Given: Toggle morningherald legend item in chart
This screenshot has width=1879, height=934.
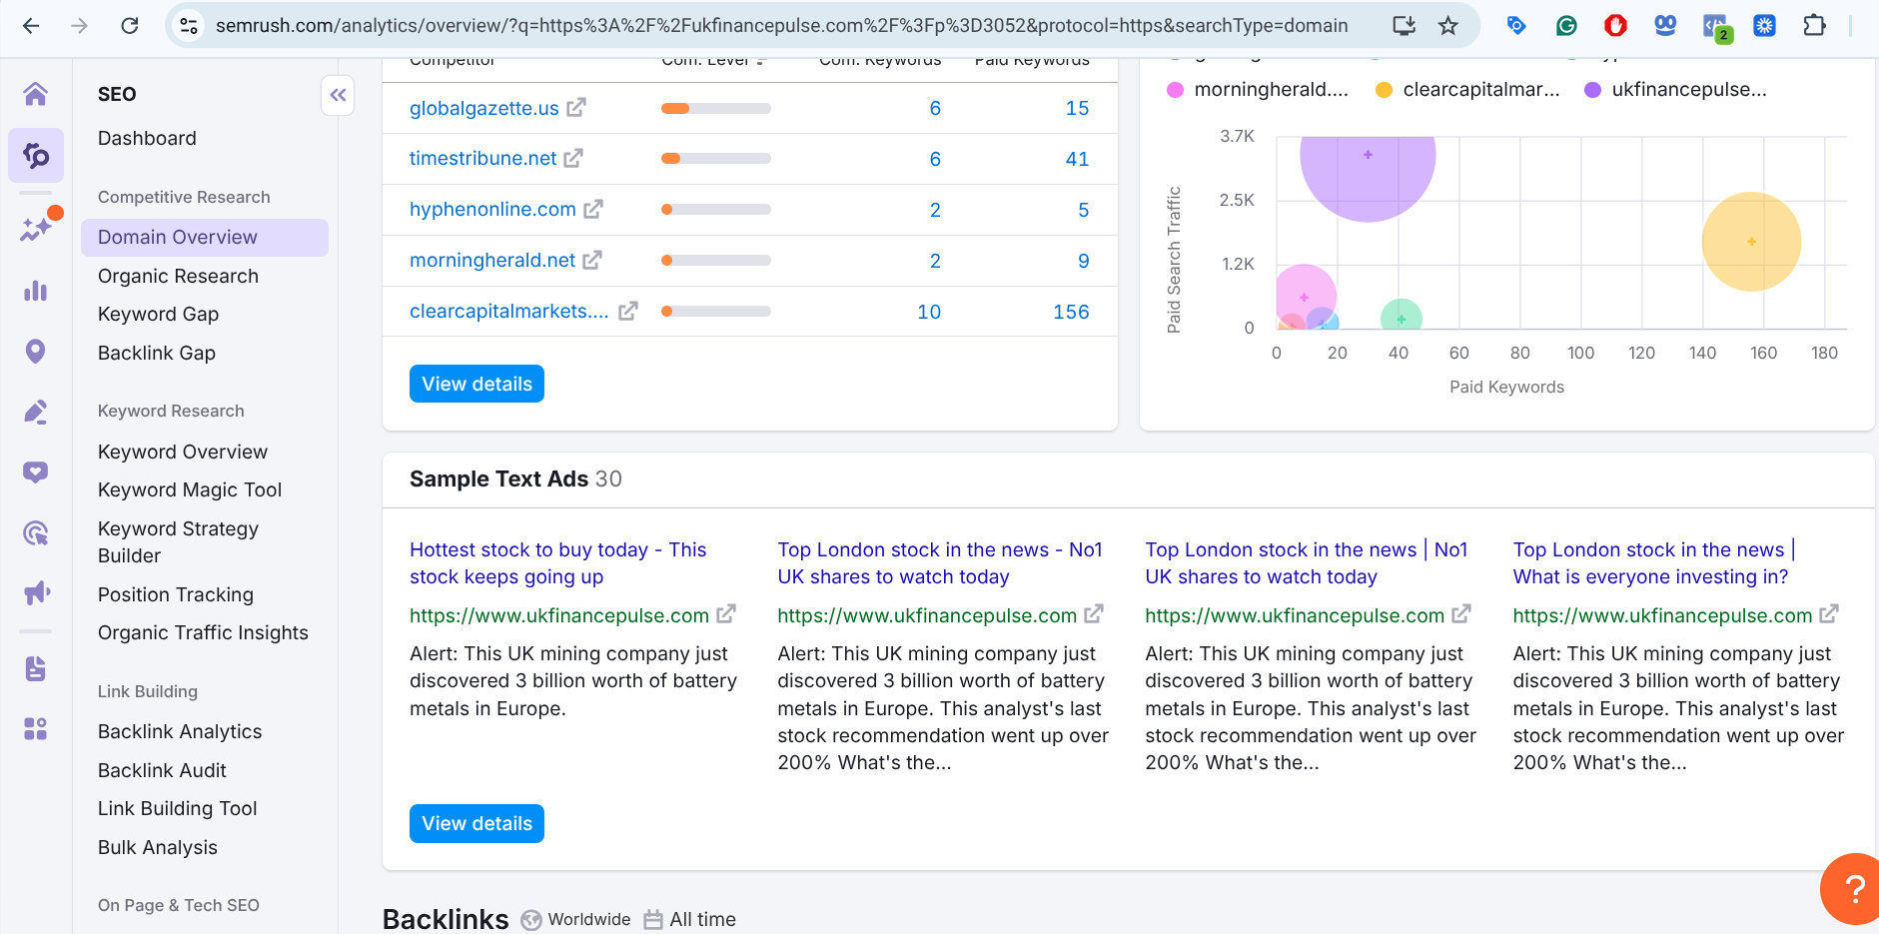Looking at the screenshot, I should pyautogui.click(x=1259, y=90).
